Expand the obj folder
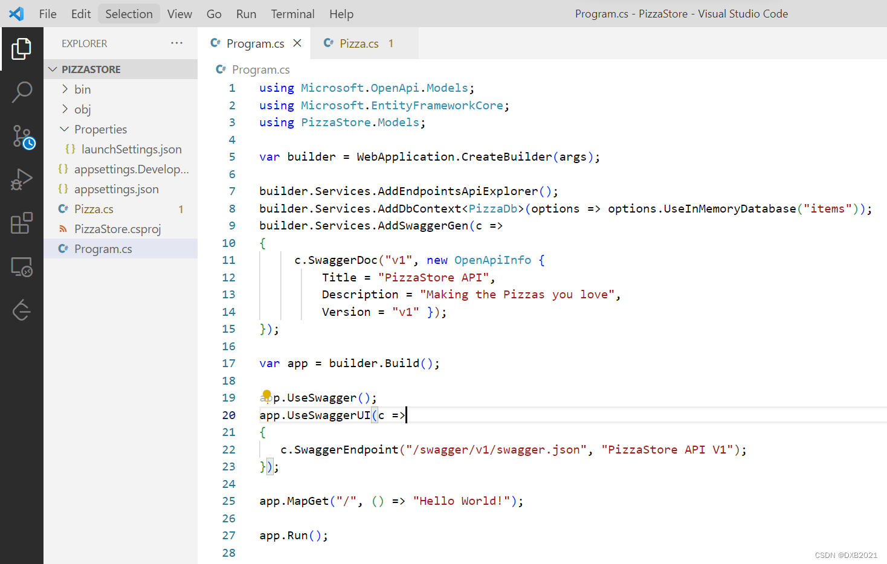This screenshot has height=564, width=887. tap(65, 109)
